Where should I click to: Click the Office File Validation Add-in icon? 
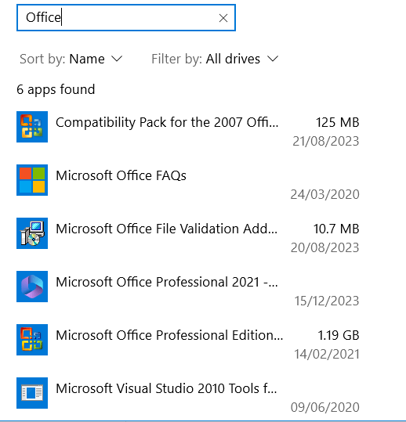[x=32, y=233]
